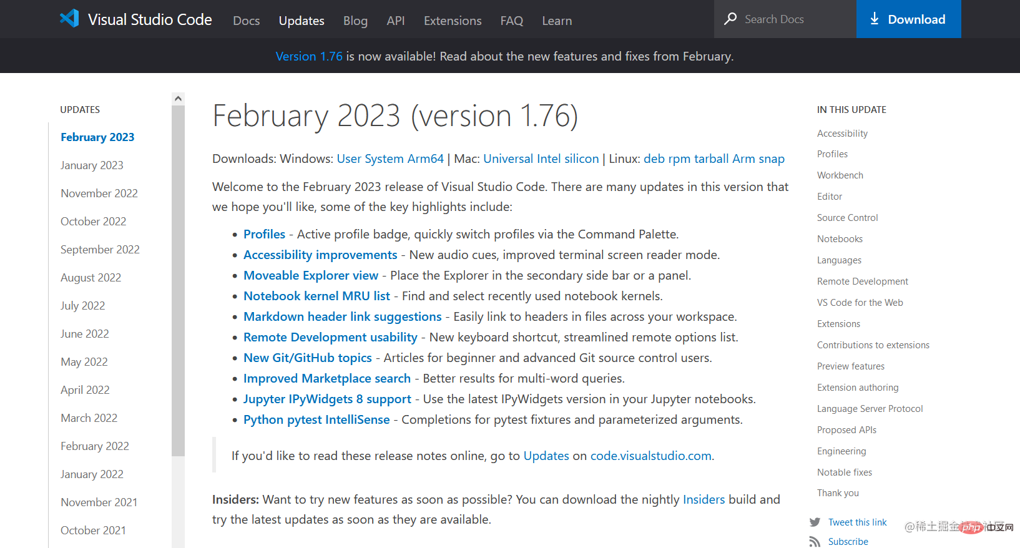Click the Visual Studio Code logo icon

tap(69, 19)
